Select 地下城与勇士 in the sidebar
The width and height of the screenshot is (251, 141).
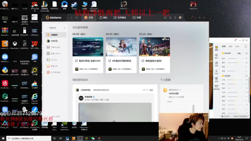(x=56, y=72)
